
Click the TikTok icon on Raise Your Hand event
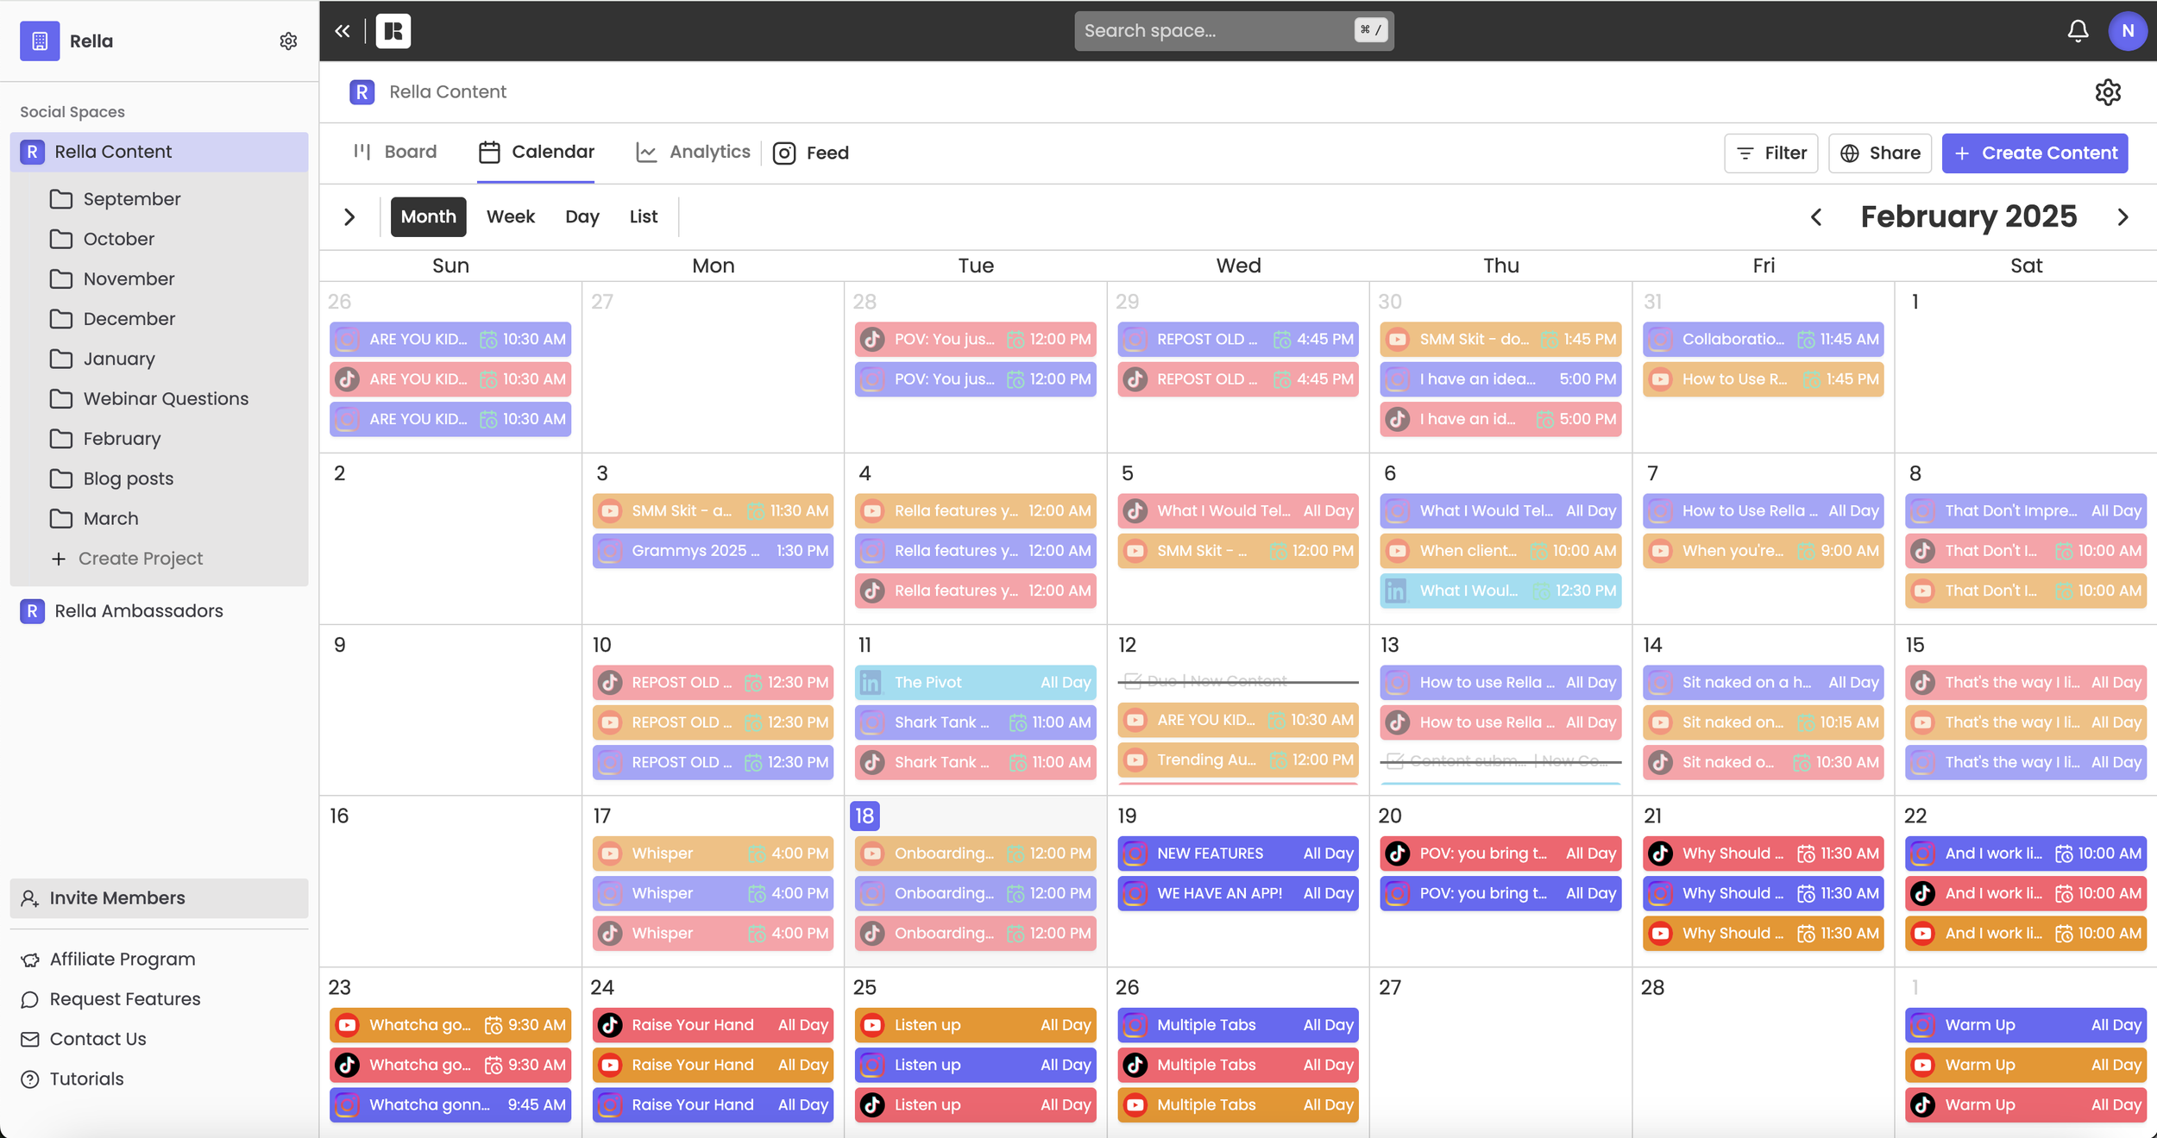coord(611,1024)
